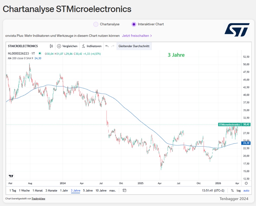
Task: Switch to the 1 Monat range
Action: tap(38, 191)
